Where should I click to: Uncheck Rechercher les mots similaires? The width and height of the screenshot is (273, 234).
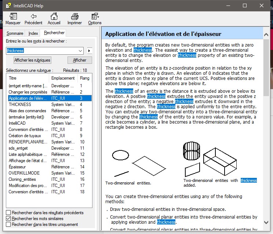(x=8, y=219)
